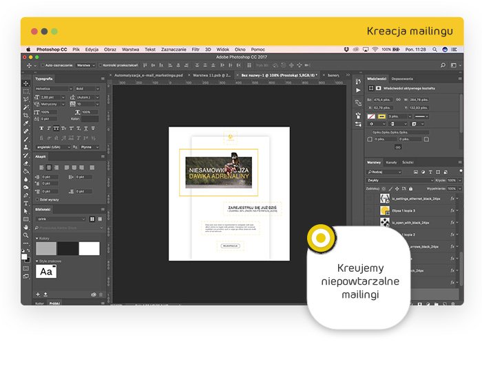Click the yellow stroke color box in Properties

tap(381, 116)
